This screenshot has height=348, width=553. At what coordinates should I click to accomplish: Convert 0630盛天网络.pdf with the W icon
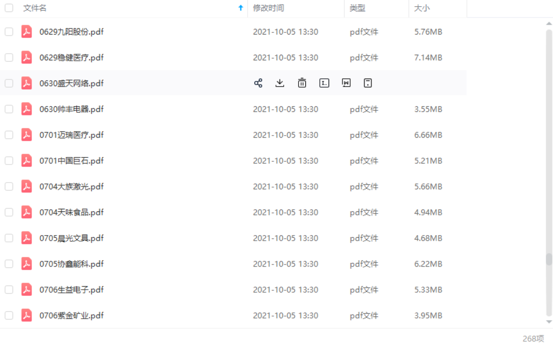[x=346, y=83]
